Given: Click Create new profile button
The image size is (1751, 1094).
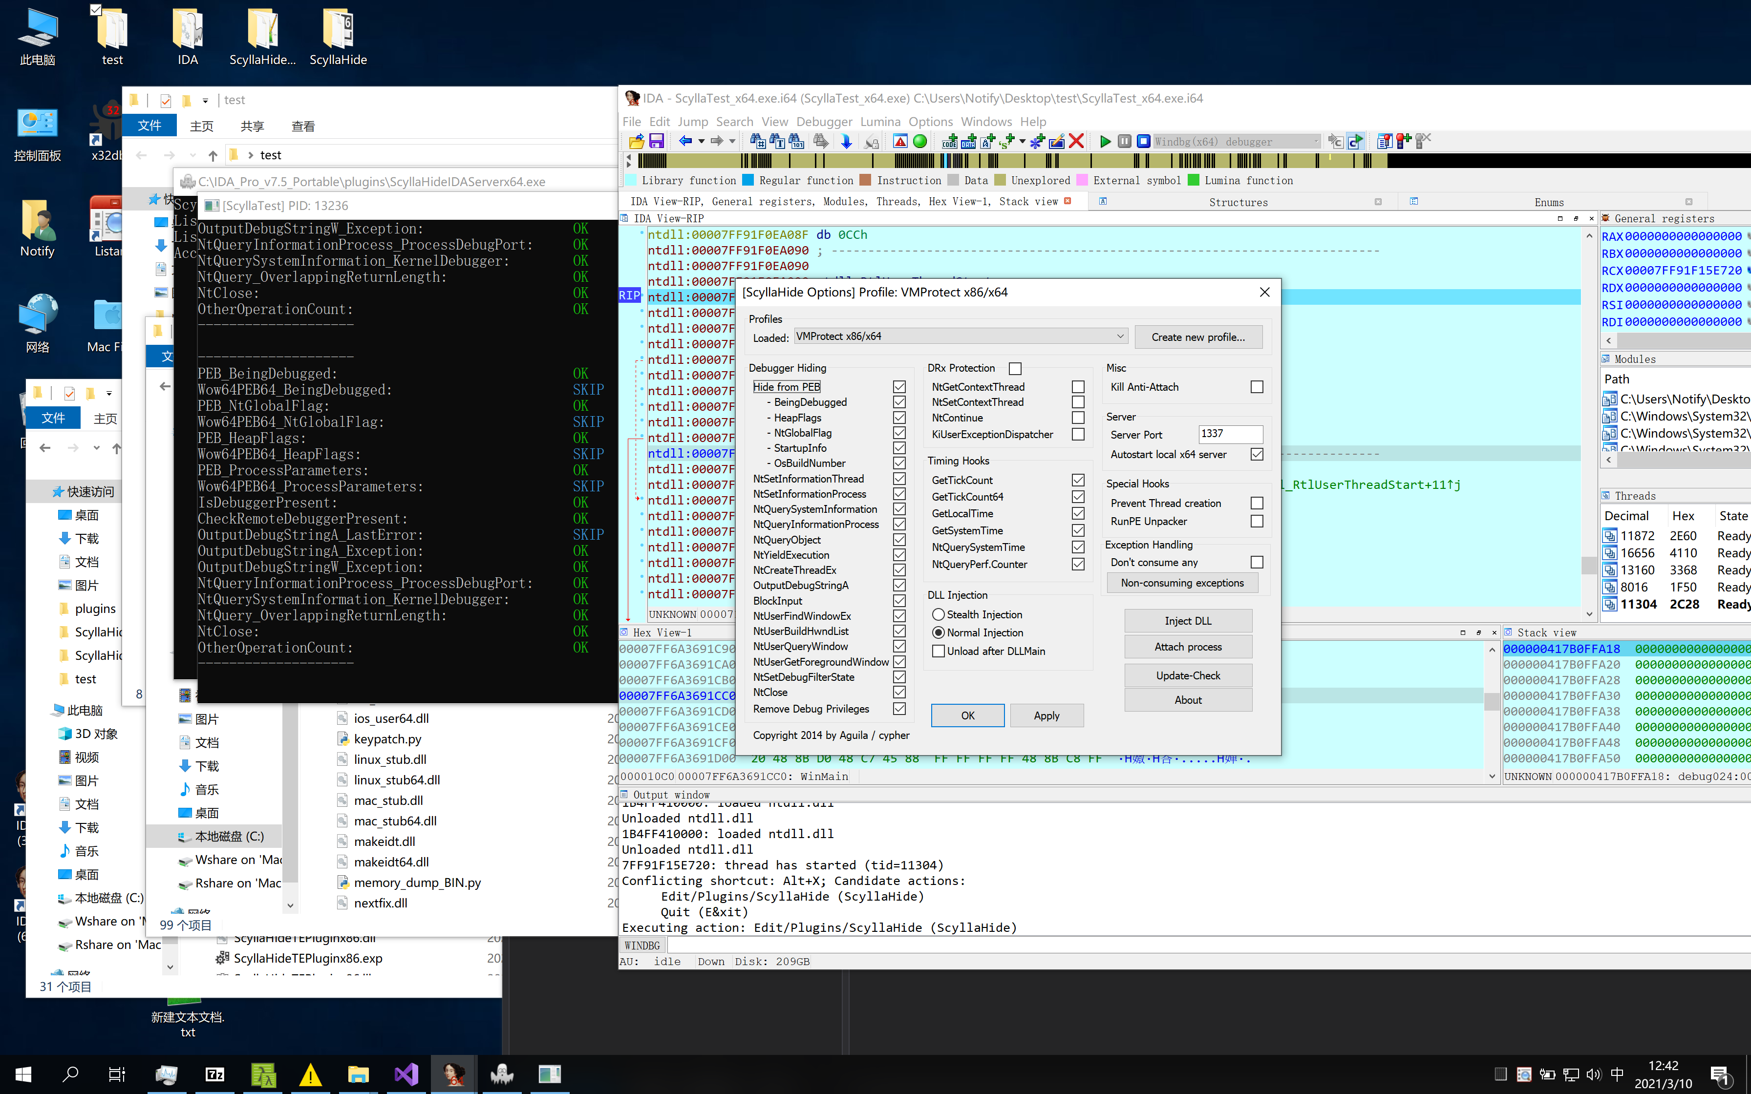Looking at the screenshot, I should (x=1198, y=337).
